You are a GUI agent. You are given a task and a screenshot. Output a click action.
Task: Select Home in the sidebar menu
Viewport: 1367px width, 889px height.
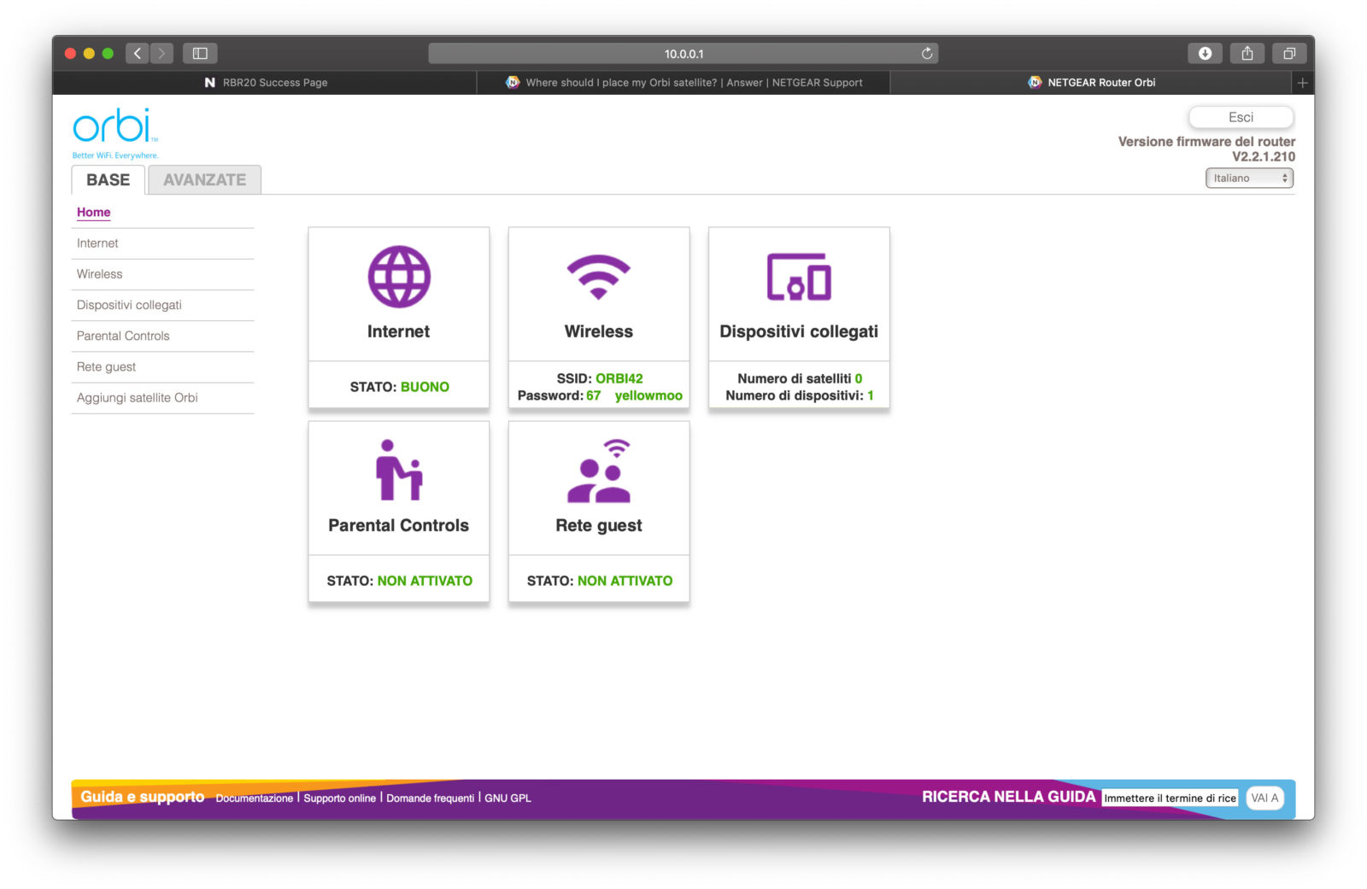pos(93,212)
